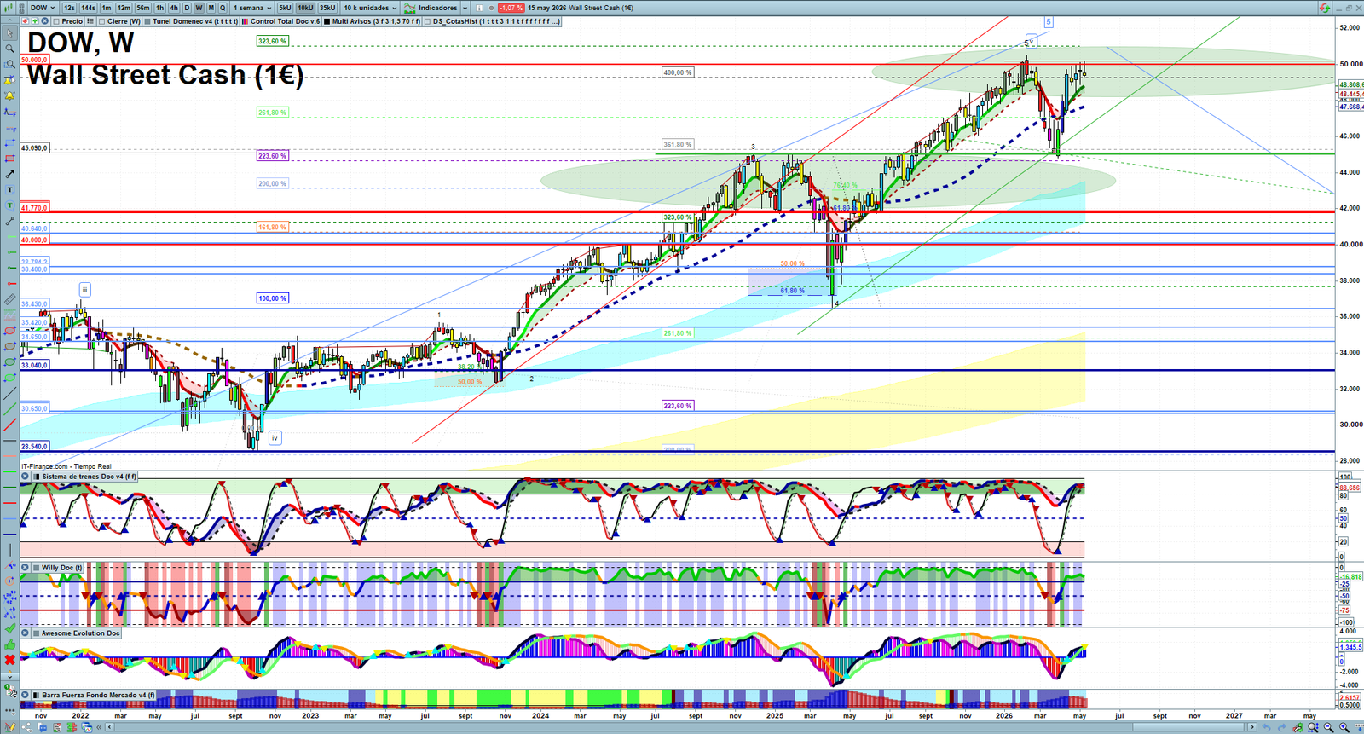Click the 323,60 % Fibonacci label at top
The height and width of the screenshot is (734, 1364).
(x=273, y=41)
